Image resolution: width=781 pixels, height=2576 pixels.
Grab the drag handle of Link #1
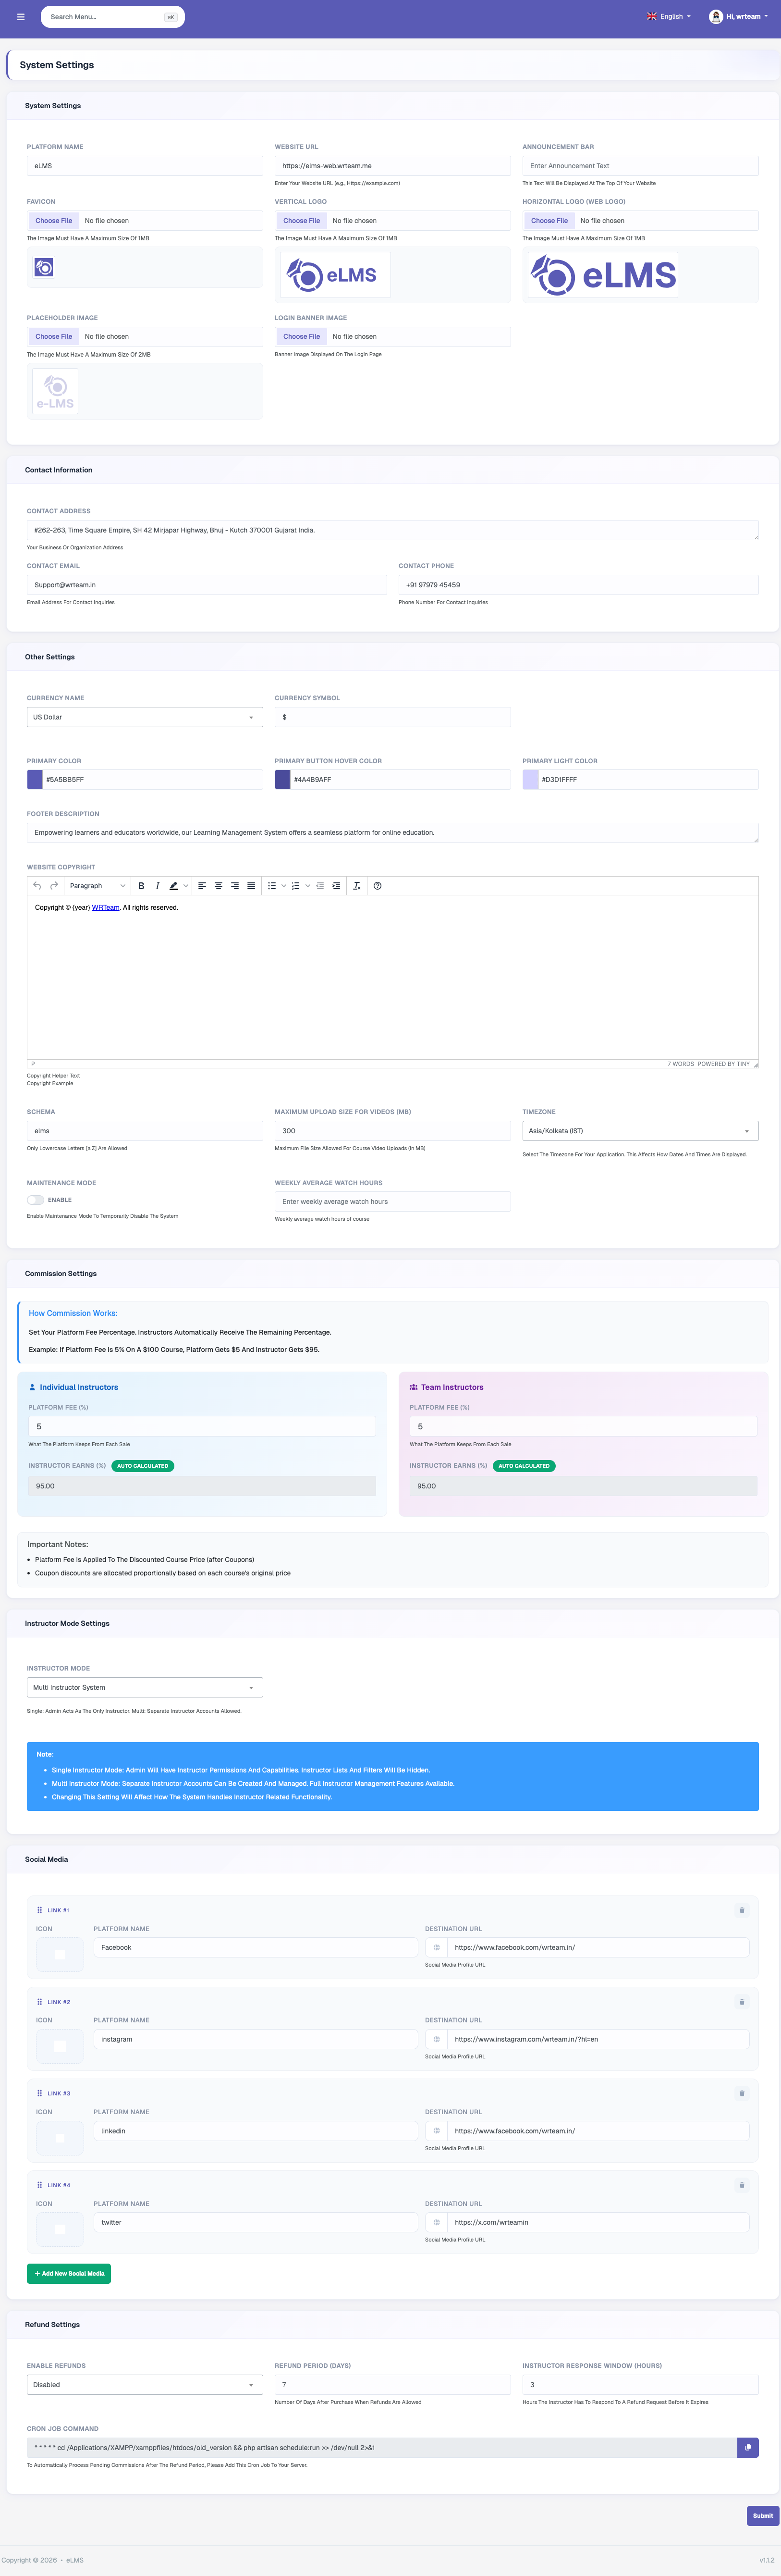coord(40,1910)
